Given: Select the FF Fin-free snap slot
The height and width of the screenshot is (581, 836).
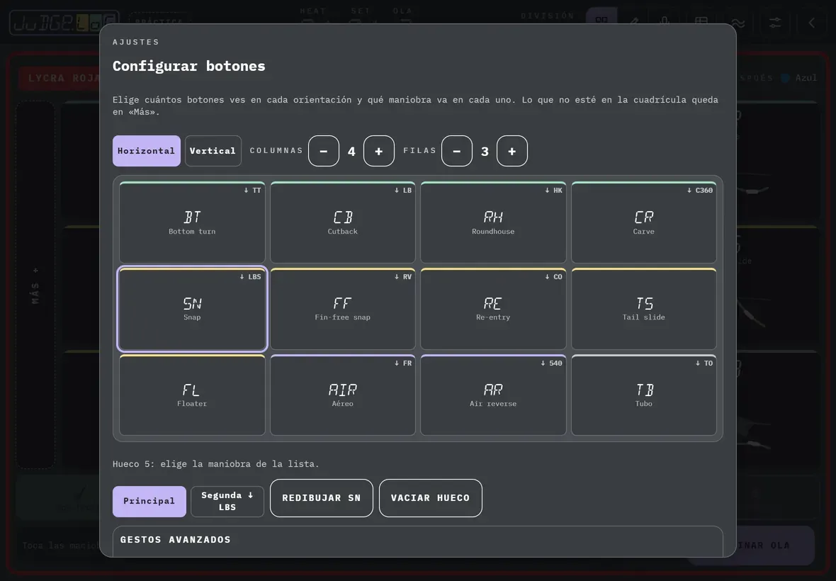Looking at the screenshot, I should click(343, 309).
